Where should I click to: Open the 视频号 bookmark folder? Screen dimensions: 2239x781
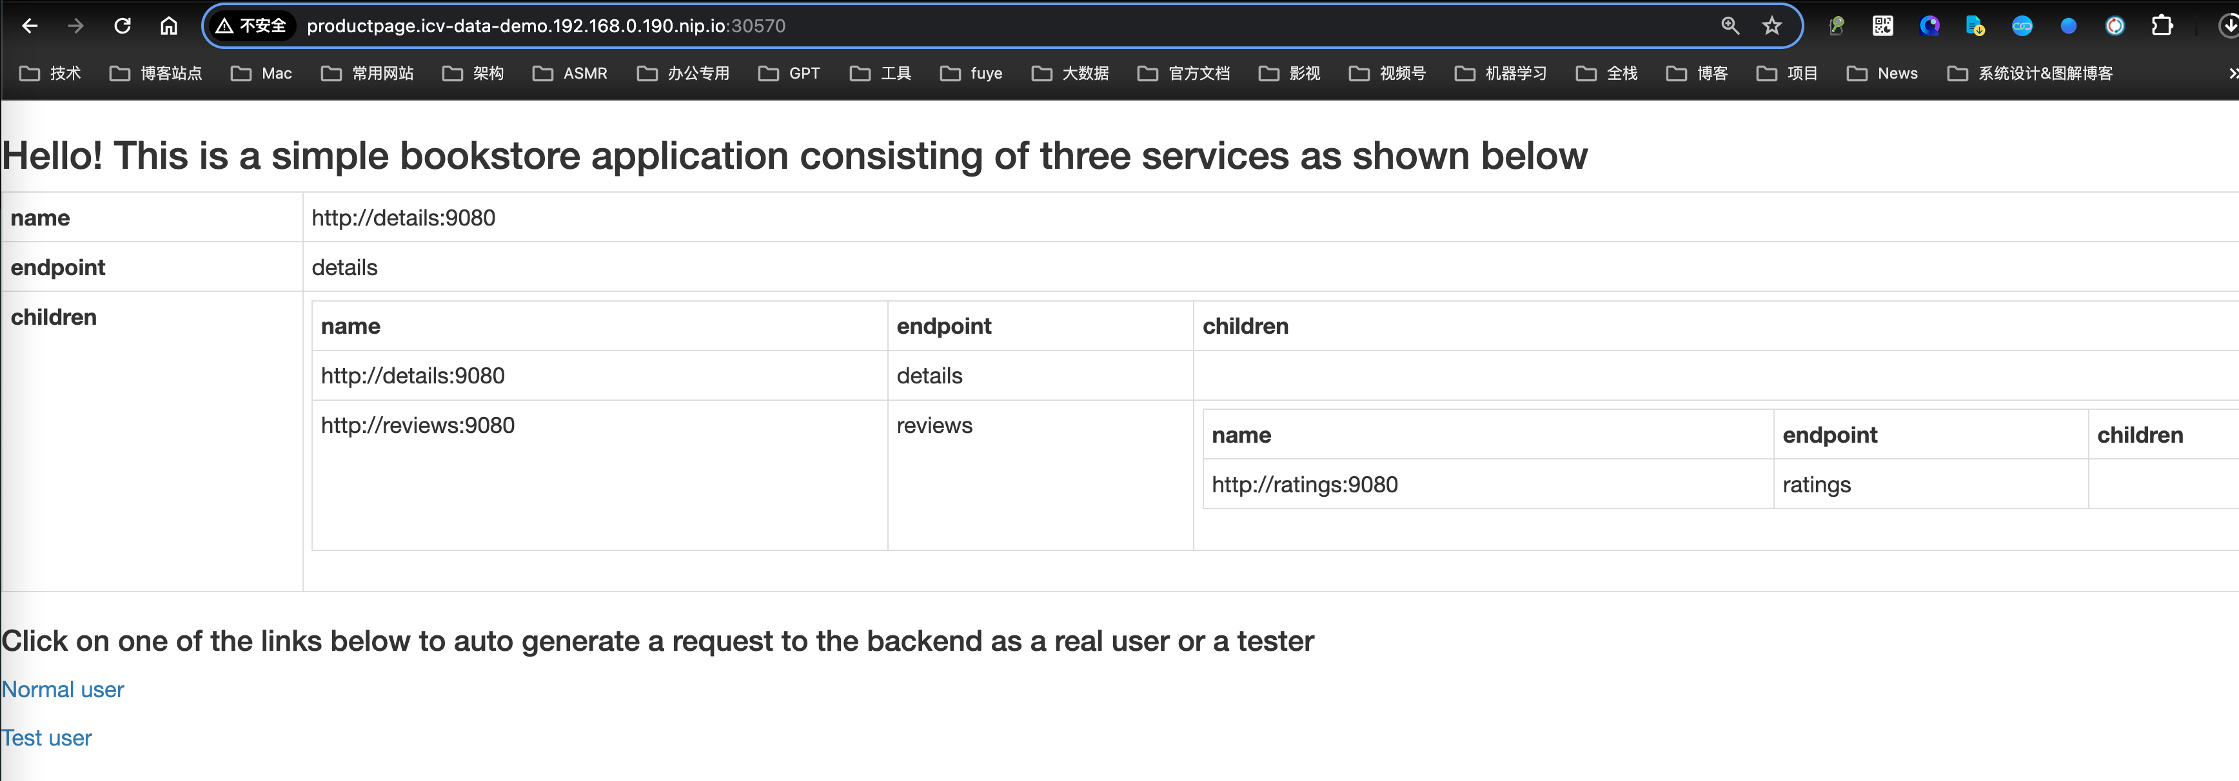tap(1388, 74)
